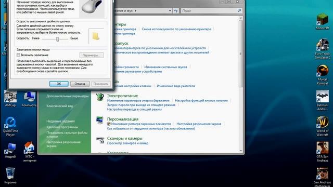The height and width of the screenshot is (187, 333).
Task: Open Смена используемого по умолчанию принтера
Action: [176, 29]
